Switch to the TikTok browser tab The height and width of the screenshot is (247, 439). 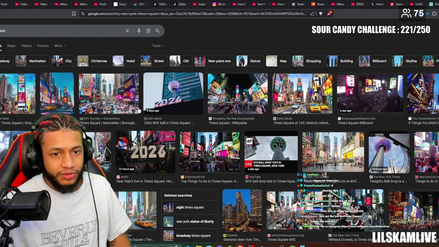(159, 4)
